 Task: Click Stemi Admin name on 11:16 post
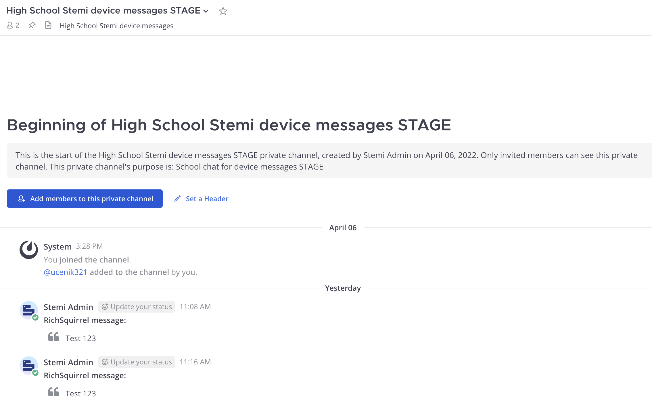tap(68, 362)
